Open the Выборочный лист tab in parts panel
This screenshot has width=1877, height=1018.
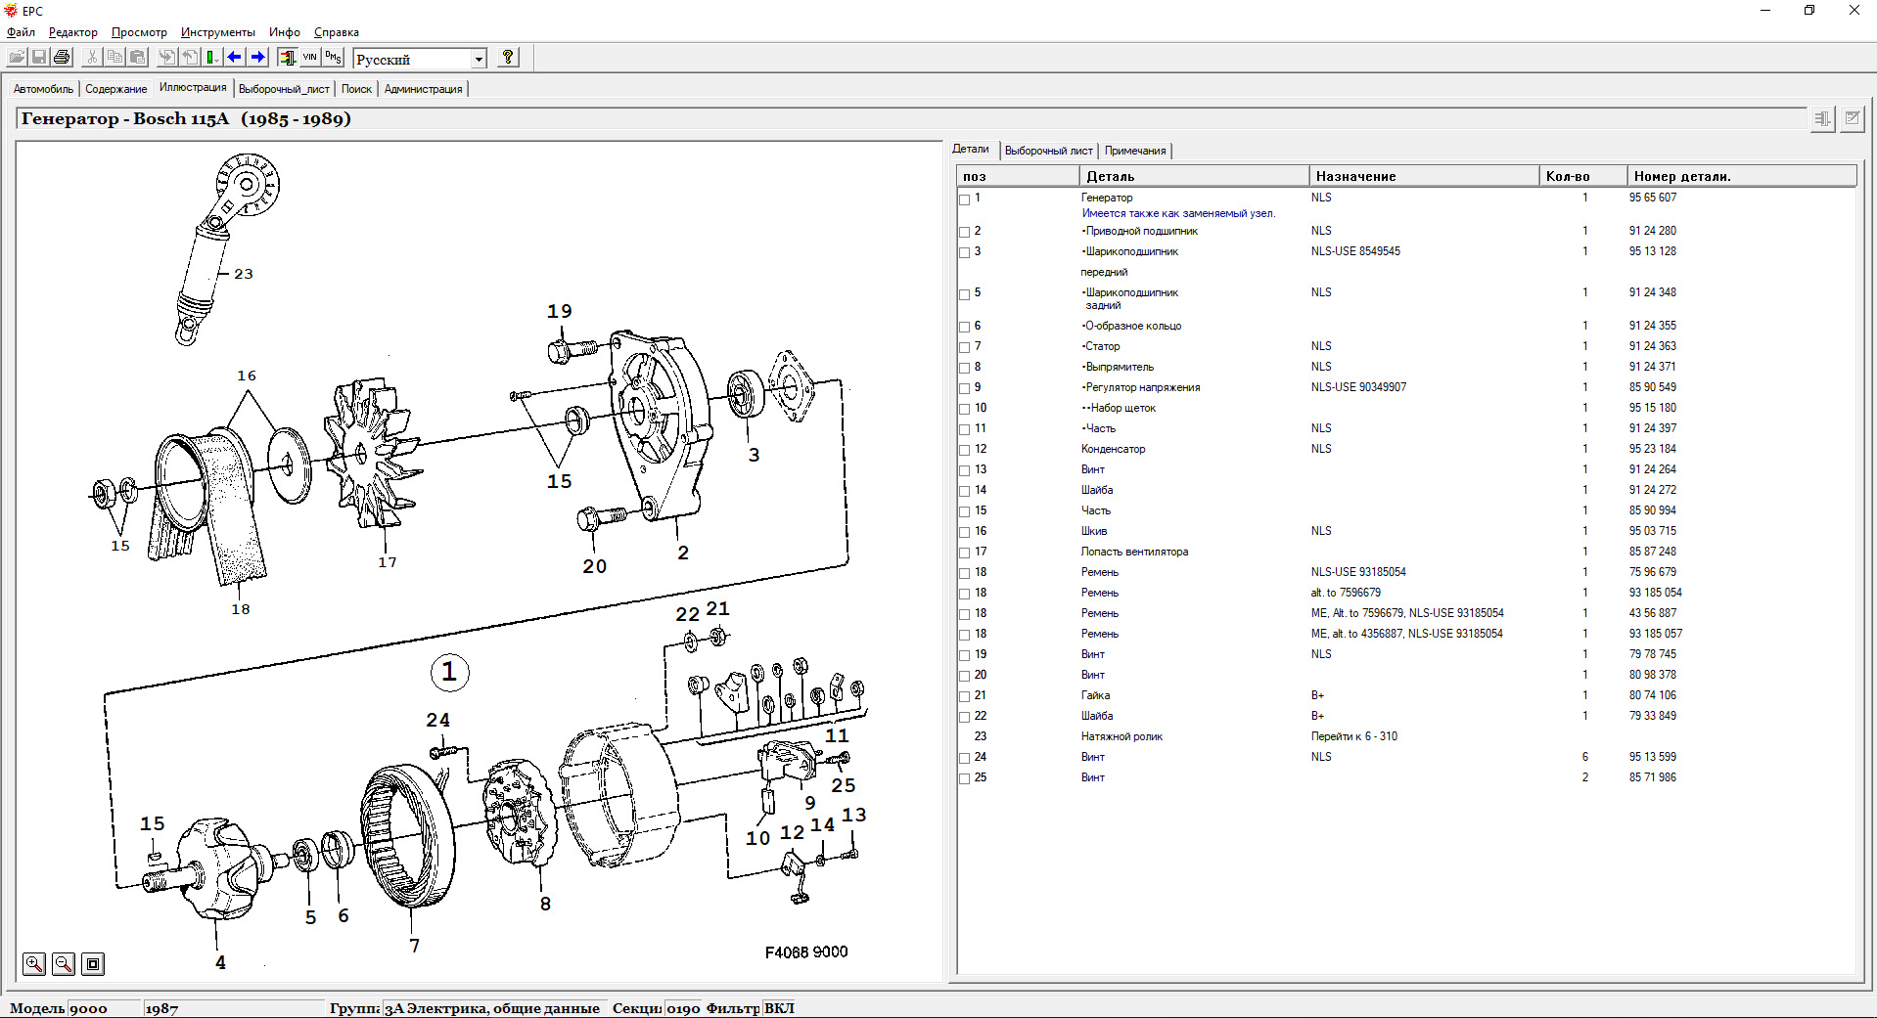[1048, 151]
